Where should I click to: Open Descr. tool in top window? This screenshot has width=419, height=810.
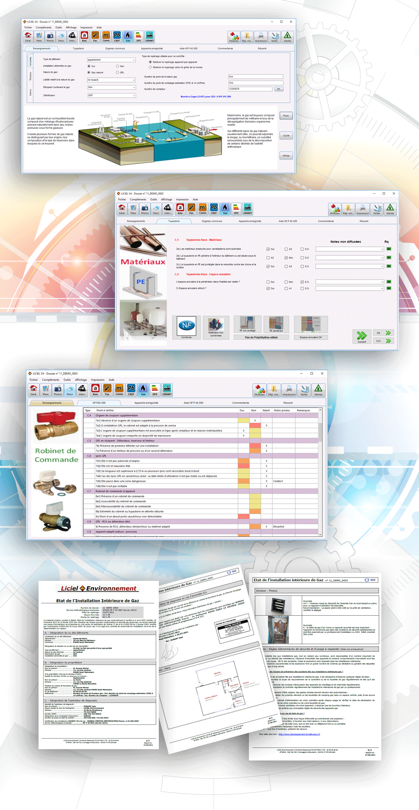point(61,37)
